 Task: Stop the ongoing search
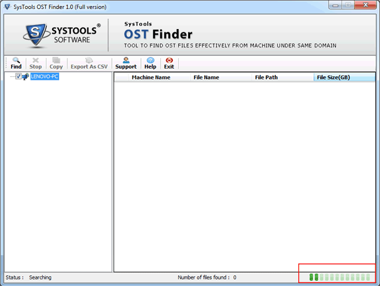(x=36, y=63)
